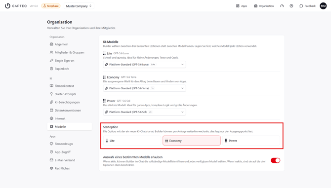This screenshot has width=331, height=188.
Task: Select the Modelle menu item
Action: (x=70, y=126)
